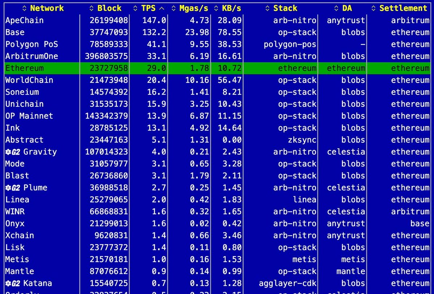434x294 pixels.
Task: Select the Ink network name
Action: click(x=13, y=128)
